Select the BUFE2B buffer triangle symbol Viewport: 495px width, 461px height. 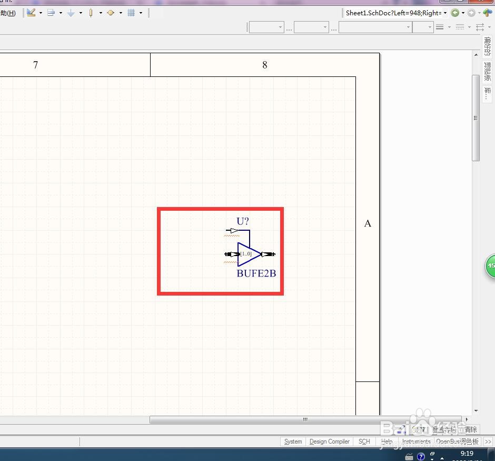point(249,254)
